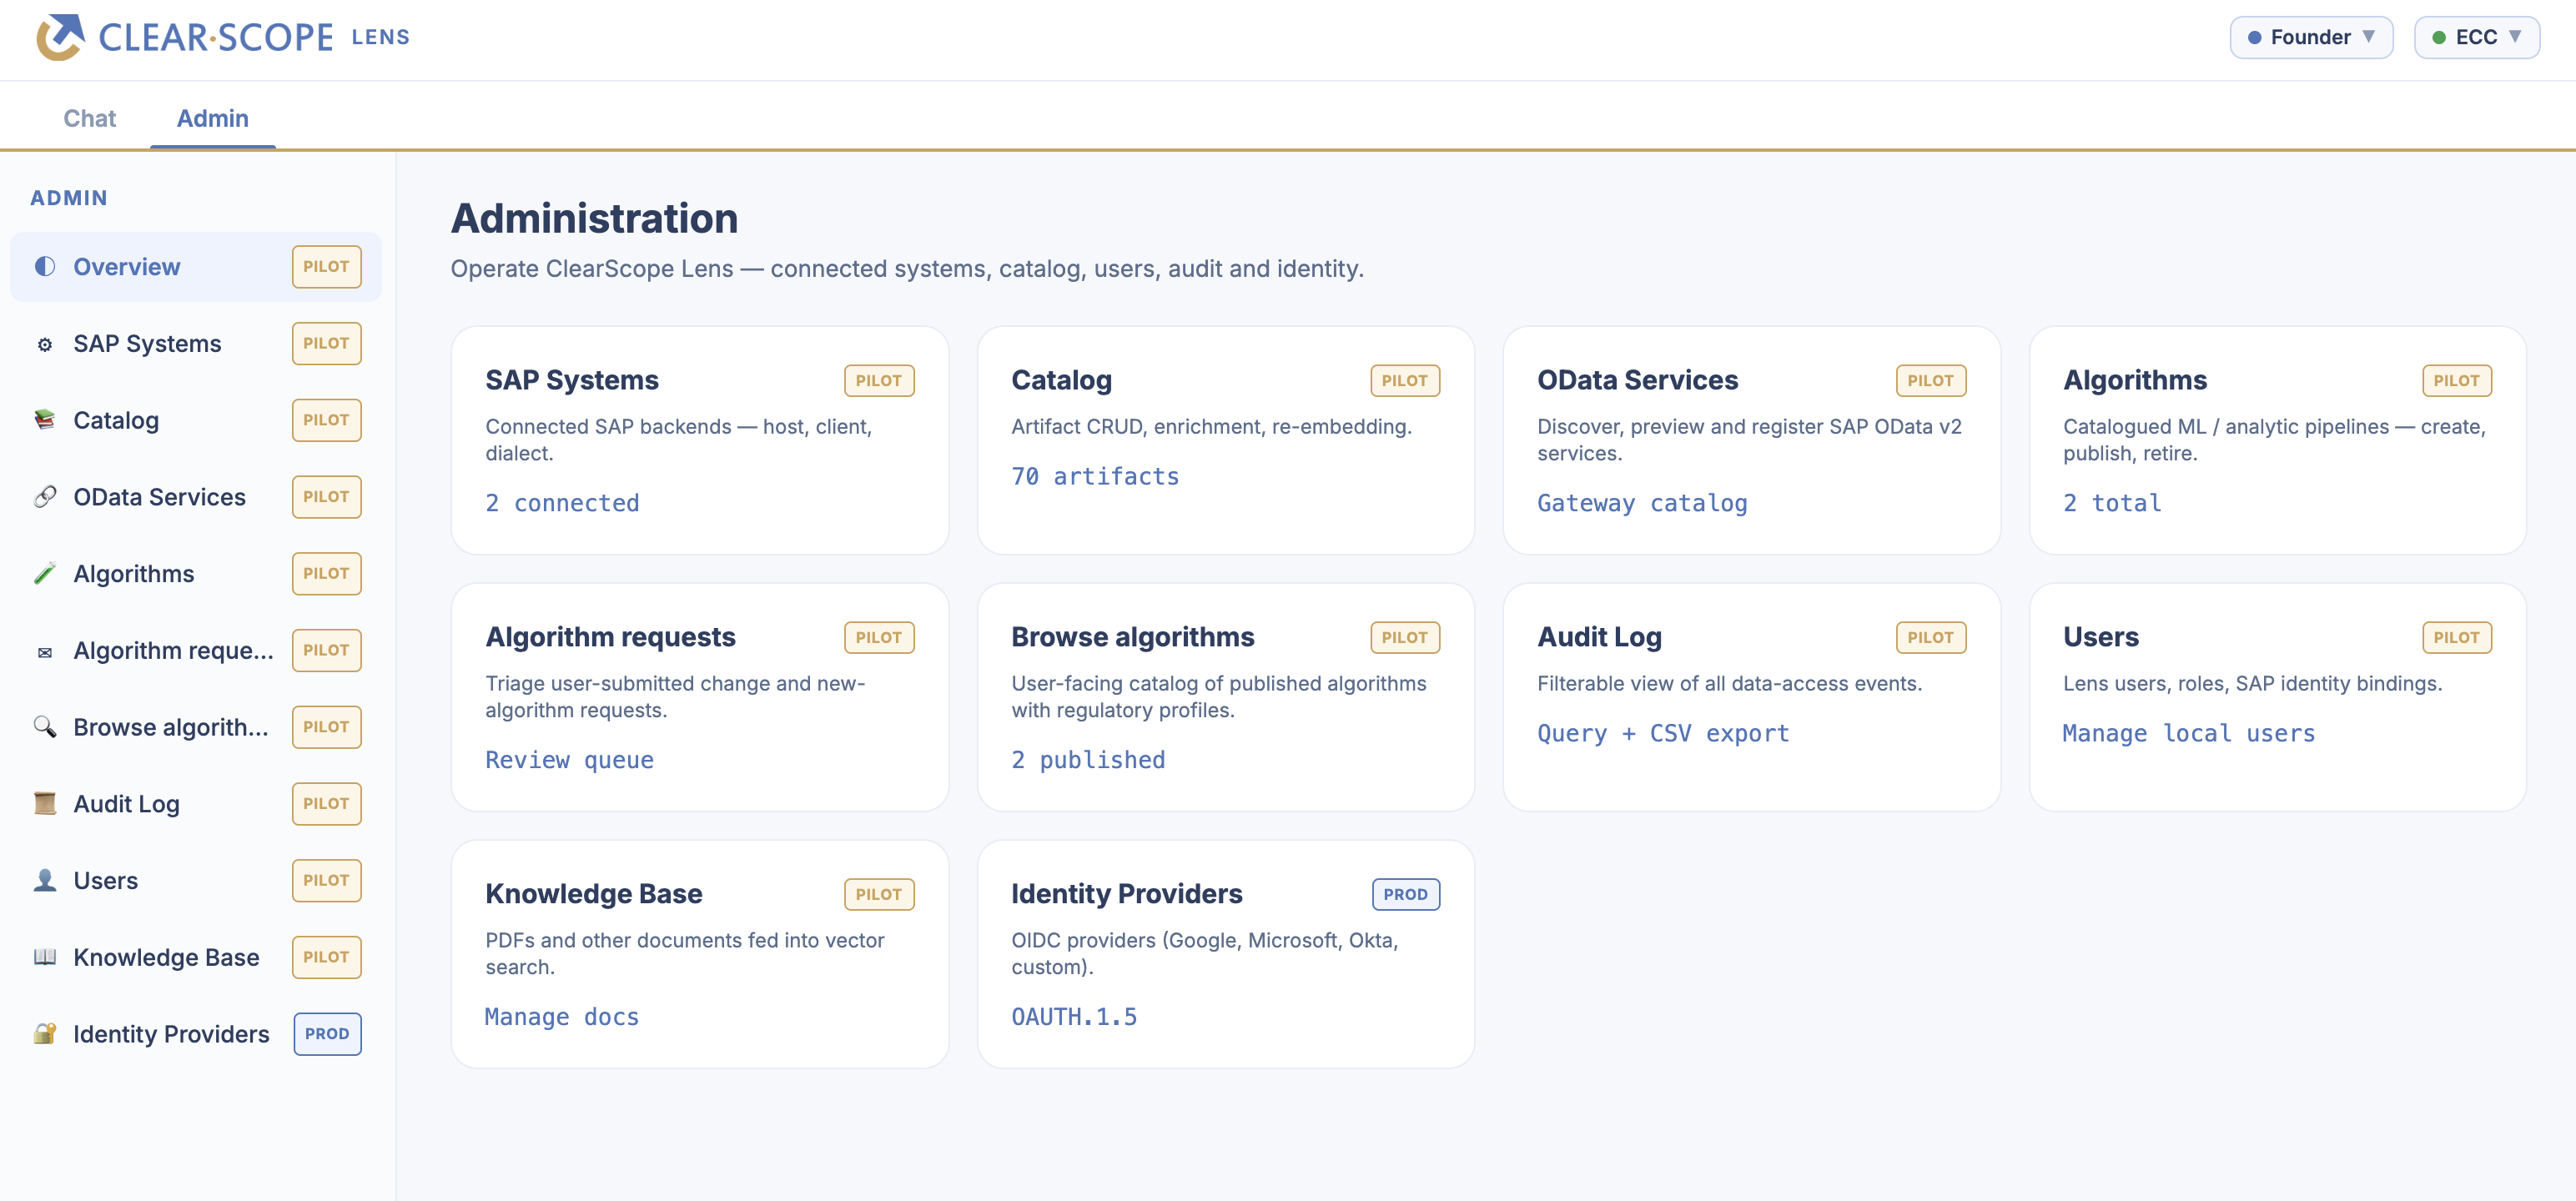This screenshot has width=2576, height=1201.
Task: Open 'Query + CSV export' link
Action: click(x=1663, y=733)
